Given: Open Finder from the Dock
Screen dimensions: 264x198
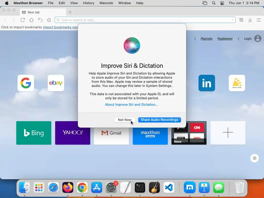Looking at the screenshot, I should click(x=24, y=187).
